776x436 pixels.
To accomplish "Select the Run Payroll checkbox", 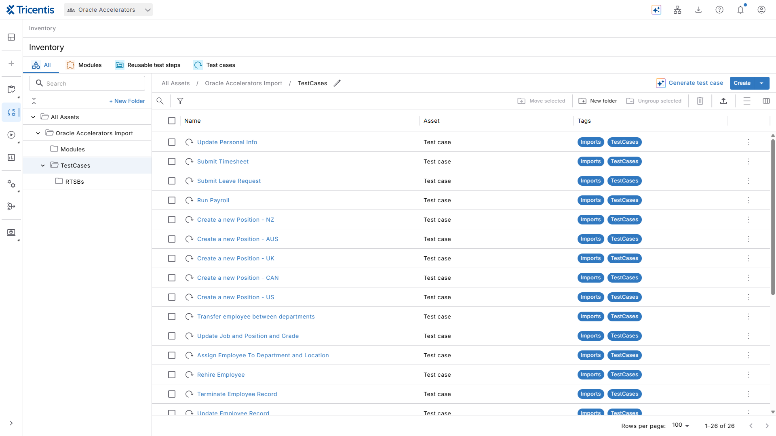I will click(172, 200).
